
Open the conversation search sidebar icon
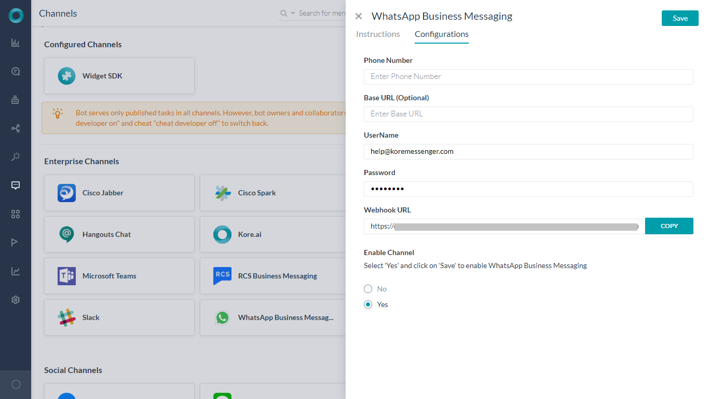coord(16,71)
